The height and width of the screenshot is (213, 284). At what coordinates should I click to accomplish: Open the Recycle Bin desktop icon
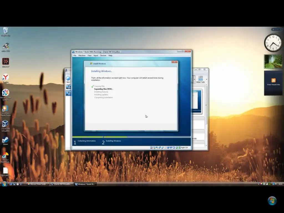(6, 32)
